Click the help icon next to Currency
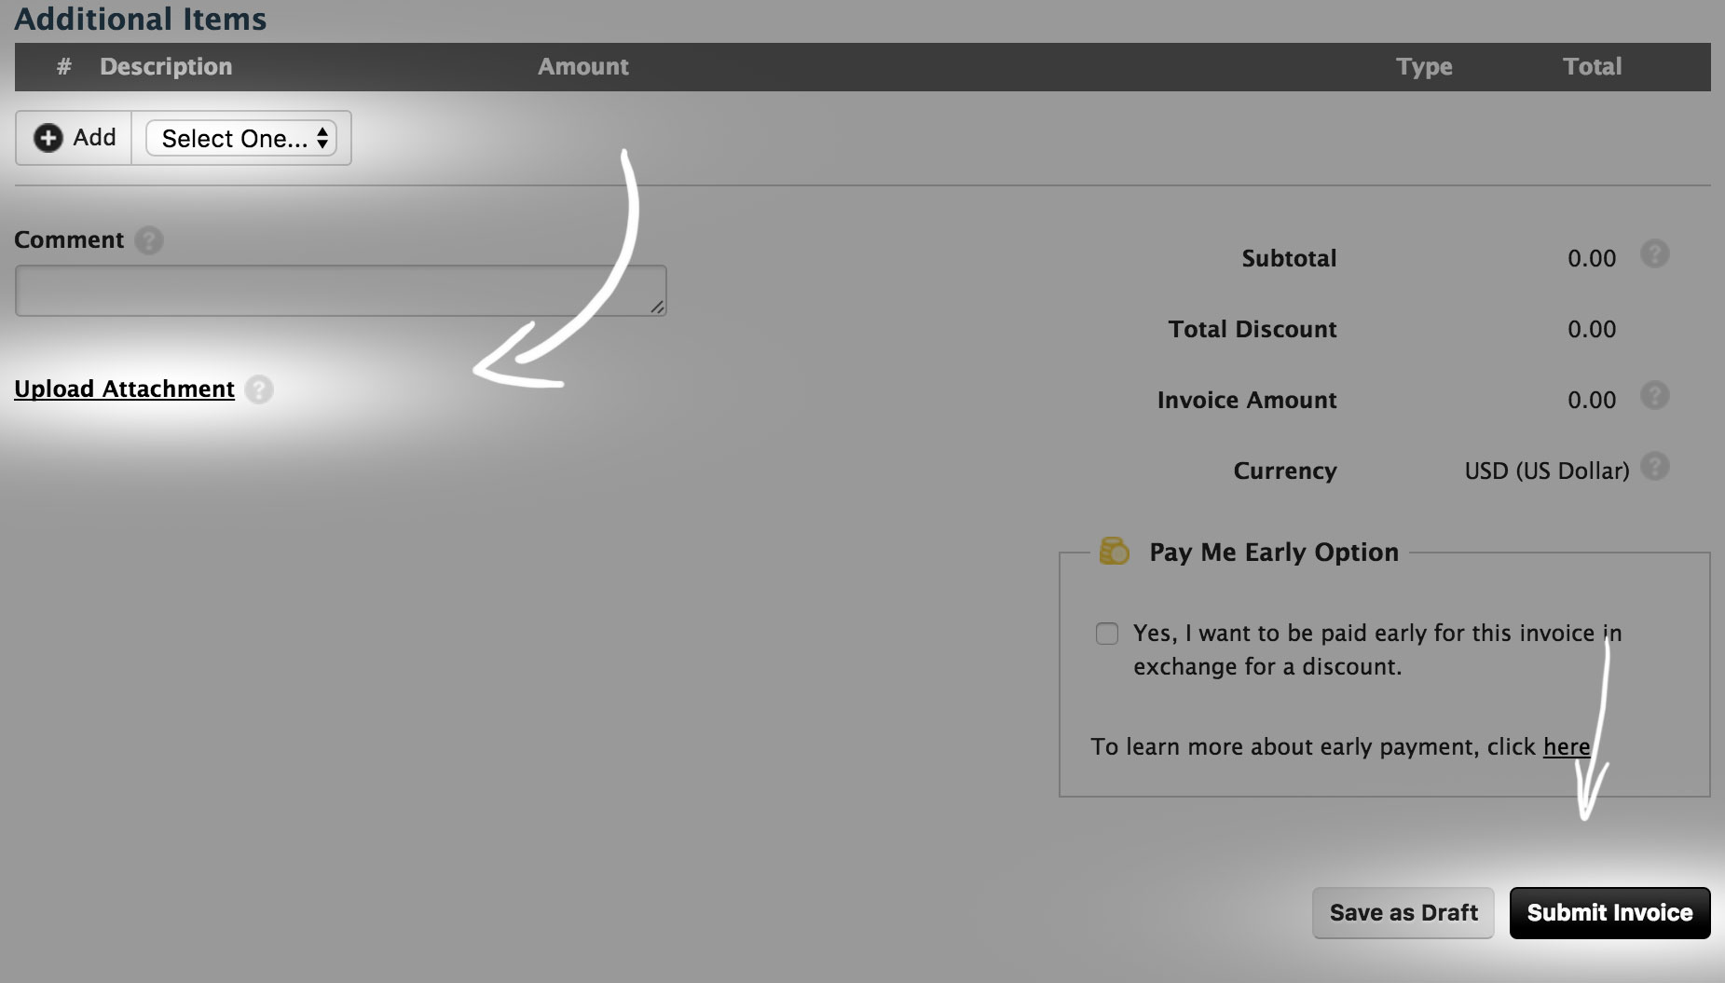 click(x=1655, y=466)
